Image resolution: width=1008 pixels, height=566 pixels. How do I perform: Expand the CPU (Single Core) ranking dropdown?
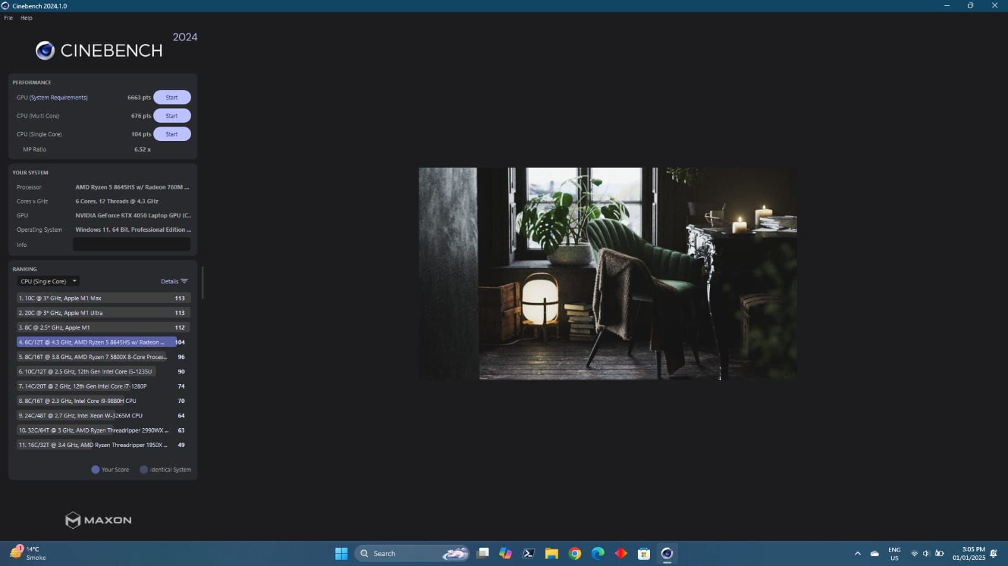(x=49, y=281)
